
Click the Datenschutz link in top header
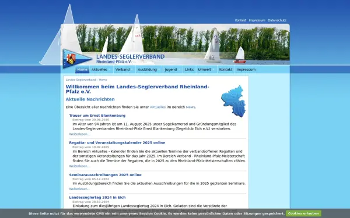pyautogui.click(x=277, y=20)
